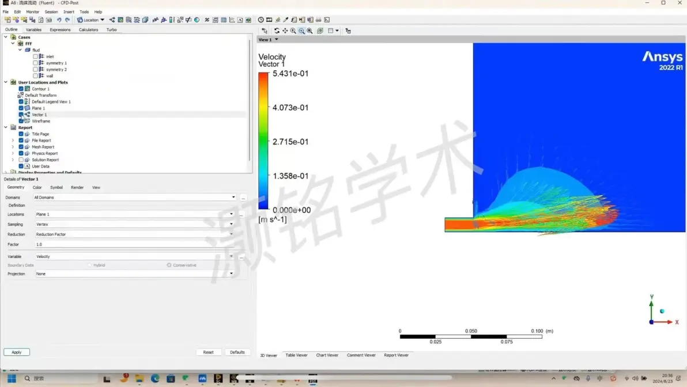687x387 pixels.
Task: Toggle the Contour 1 visibility checkbox
Action: pyautogui.click(x=21, y=89)
